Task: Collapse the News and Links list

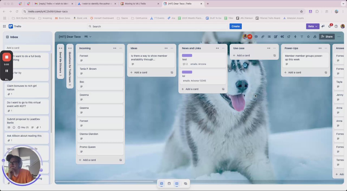Action: [217, 48]
